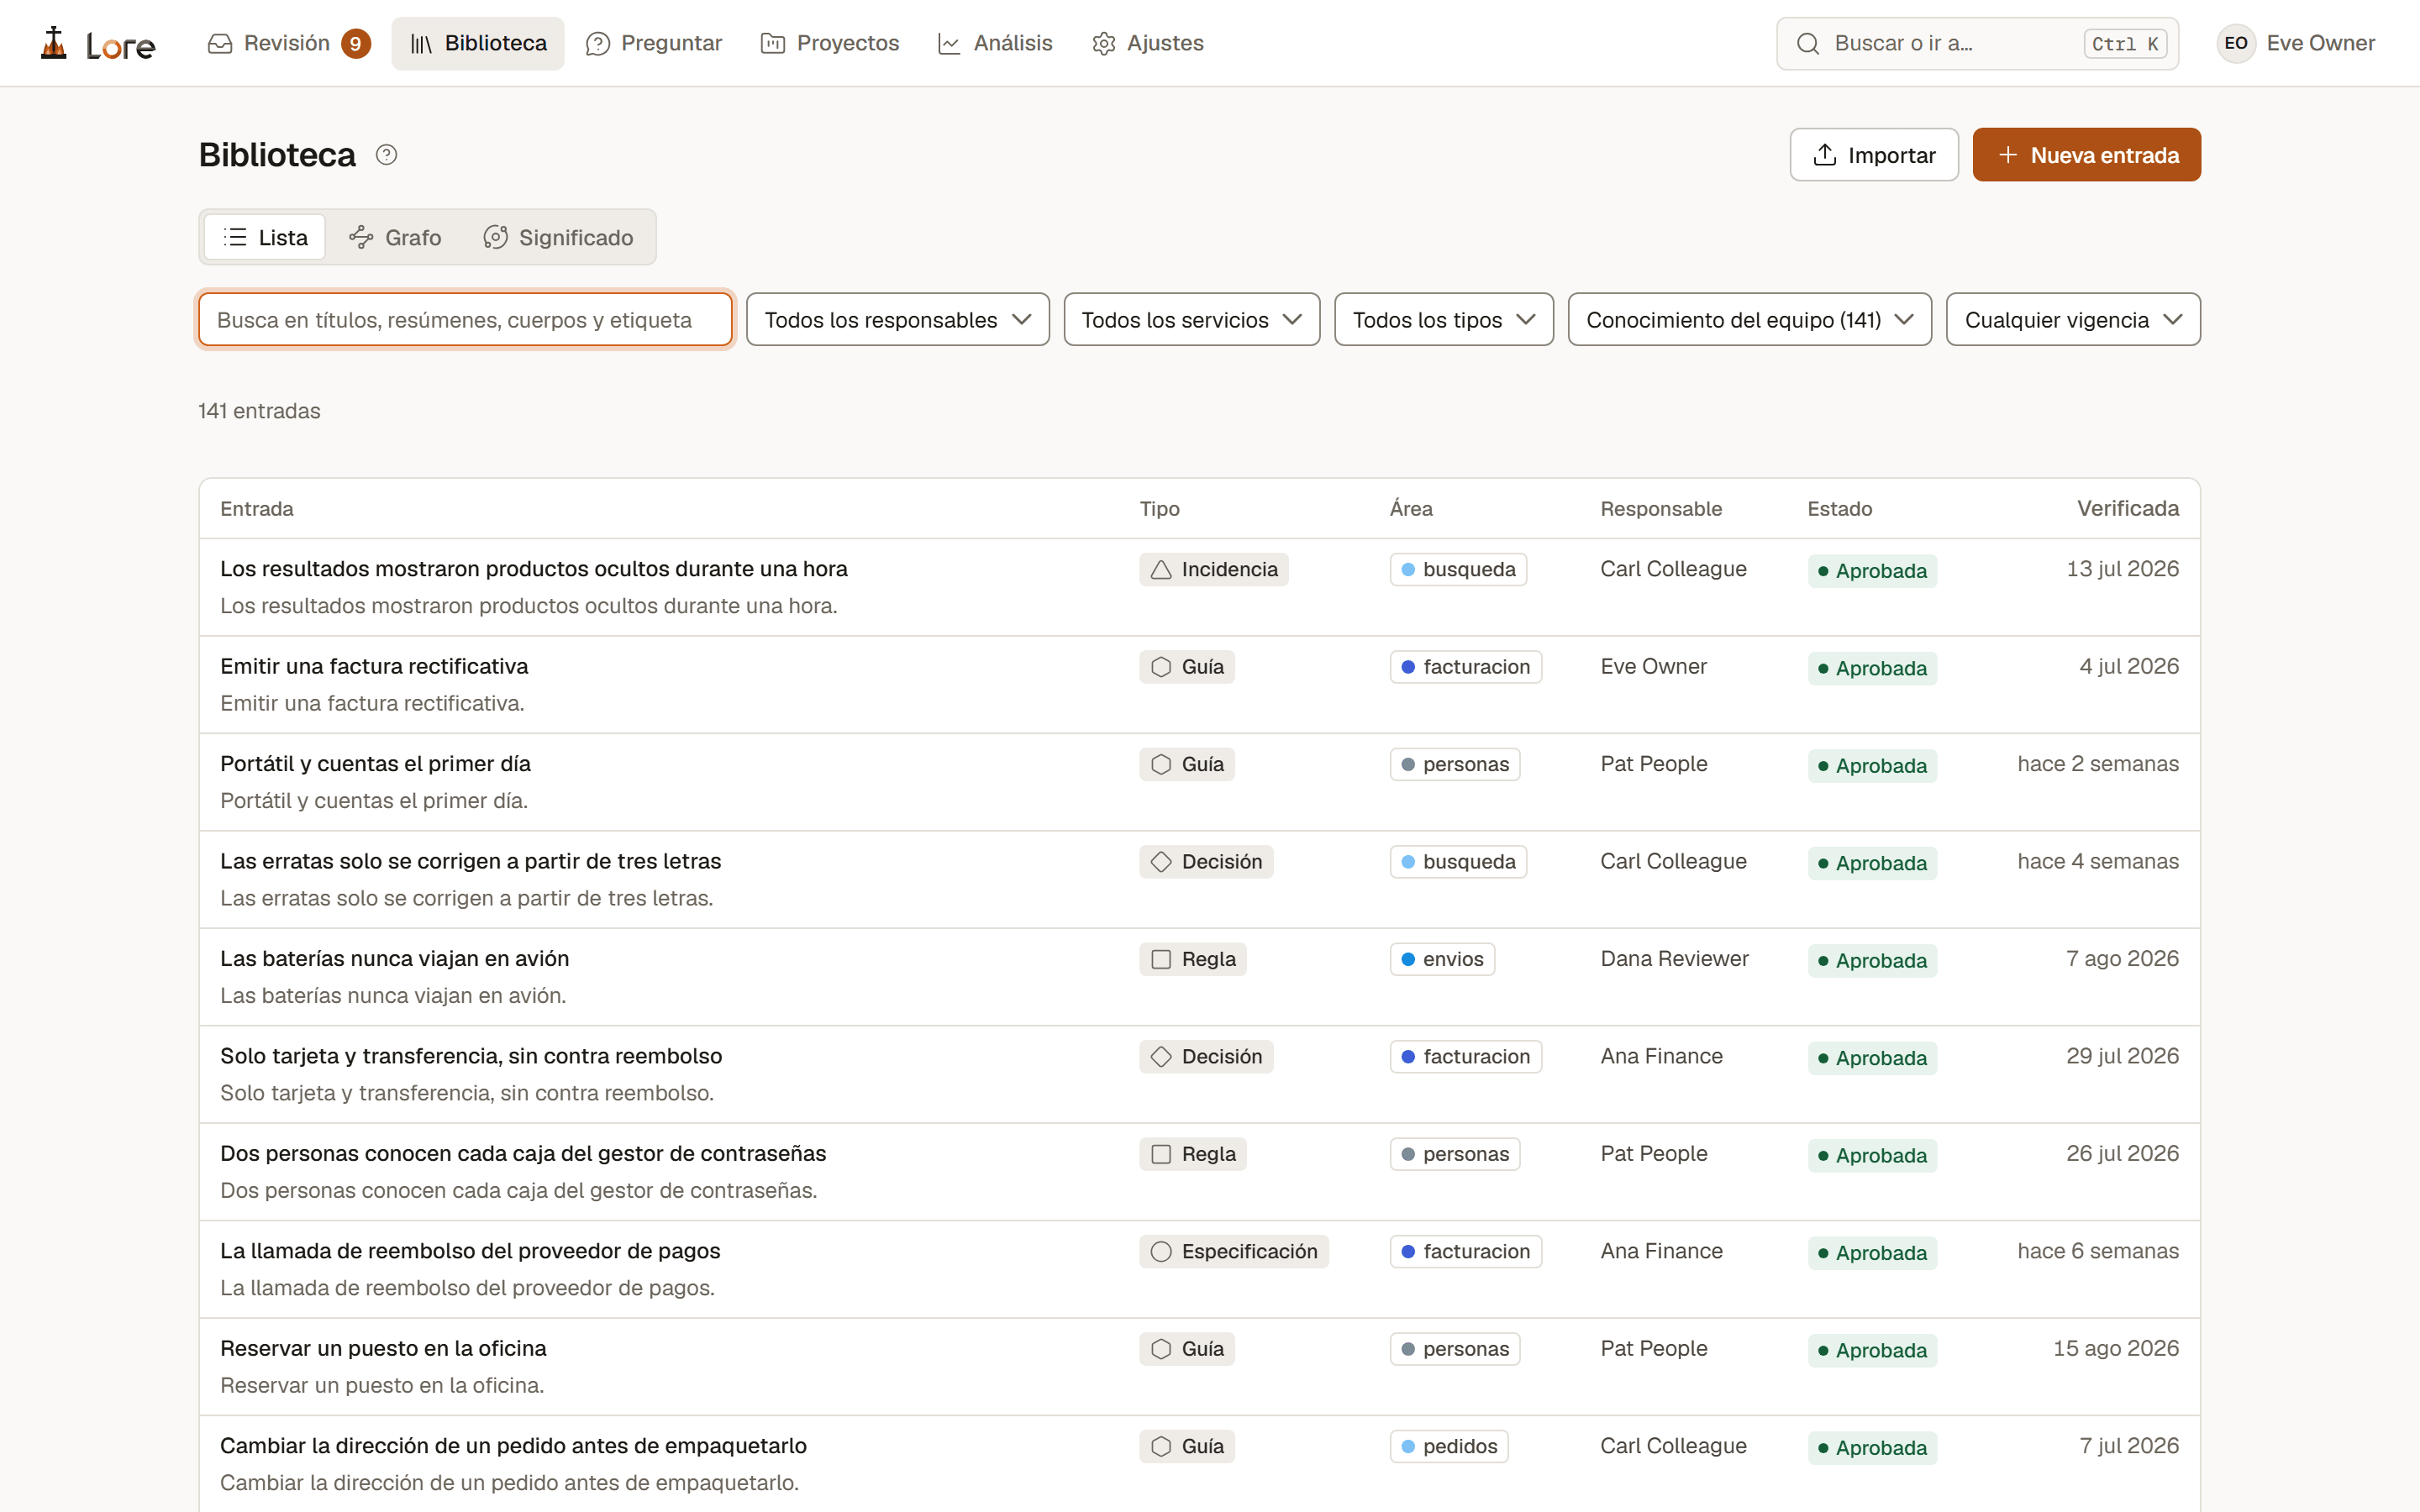Click the Biblioteca nav tab

pyautogui.click(x=478, y=43)
